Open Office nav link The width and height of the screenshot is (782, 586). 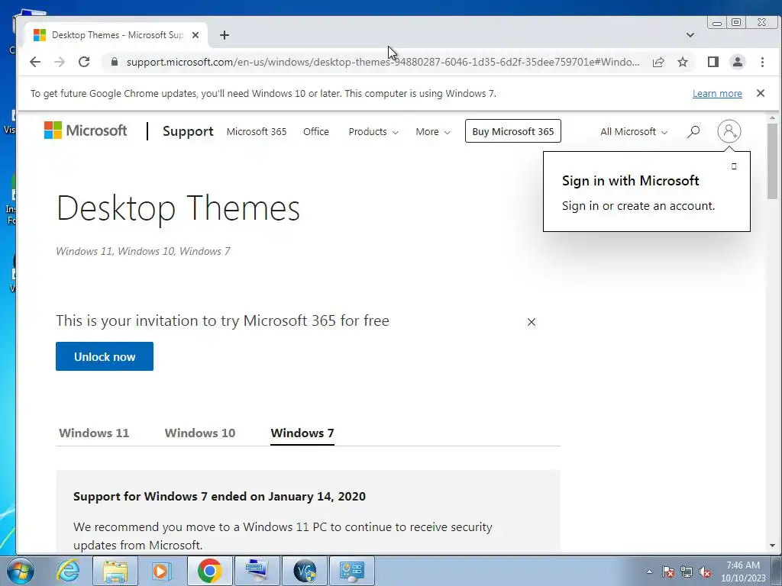315,131
